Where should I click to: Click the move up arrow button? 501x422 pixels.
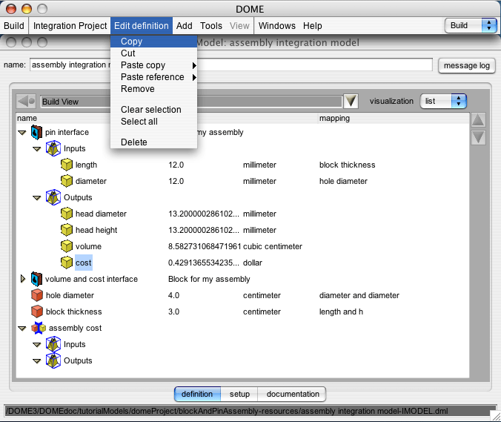[478, 120]
